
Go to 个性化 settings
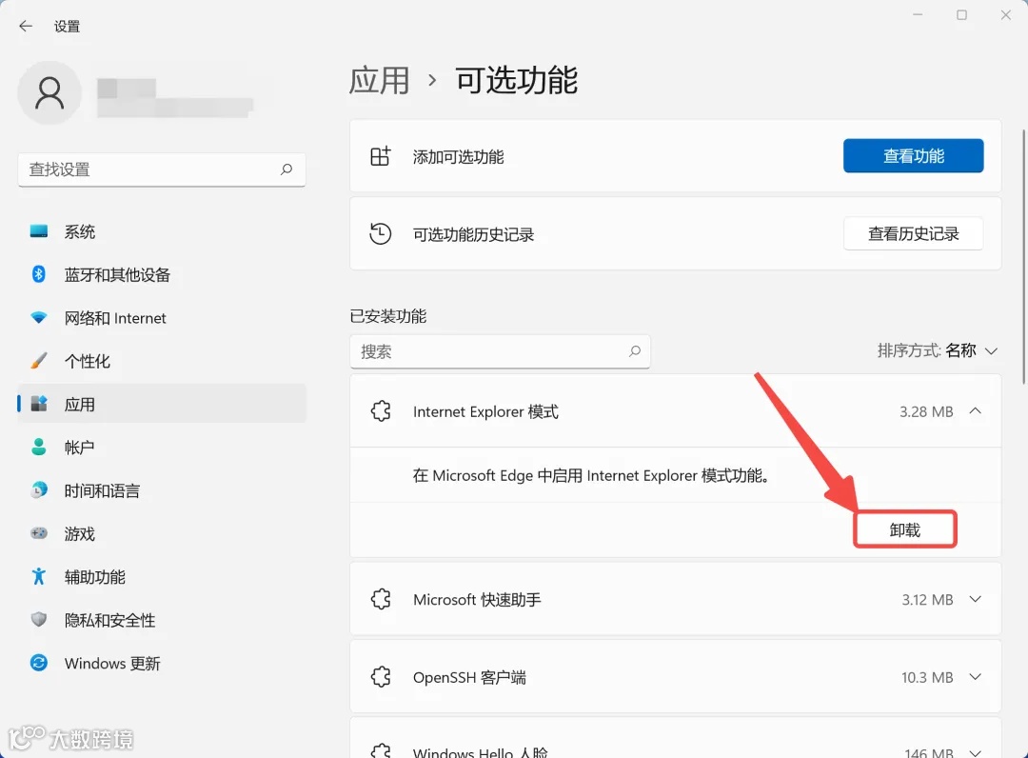[162, 361]
